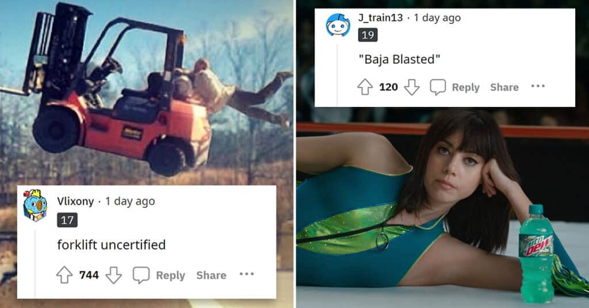Share the forklift uncertified comment
This screenshot has width=589, height=308.
[x=211, y=275]
